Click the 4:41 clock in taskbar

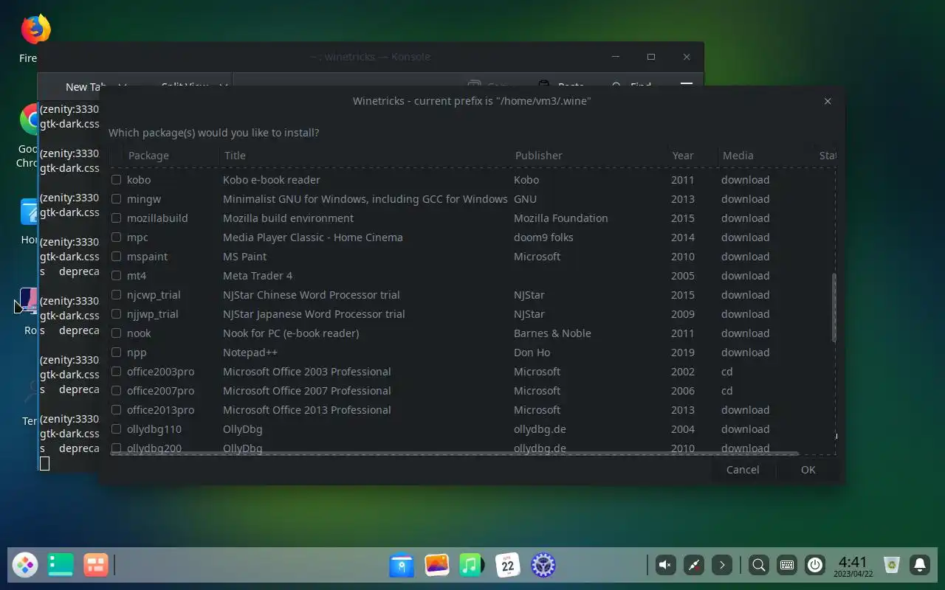pyautogui.click(x=853, y=566)
